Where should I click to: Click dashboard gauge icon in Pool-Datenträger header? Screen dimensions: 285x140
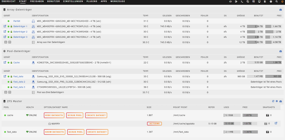tap(280, 51)
